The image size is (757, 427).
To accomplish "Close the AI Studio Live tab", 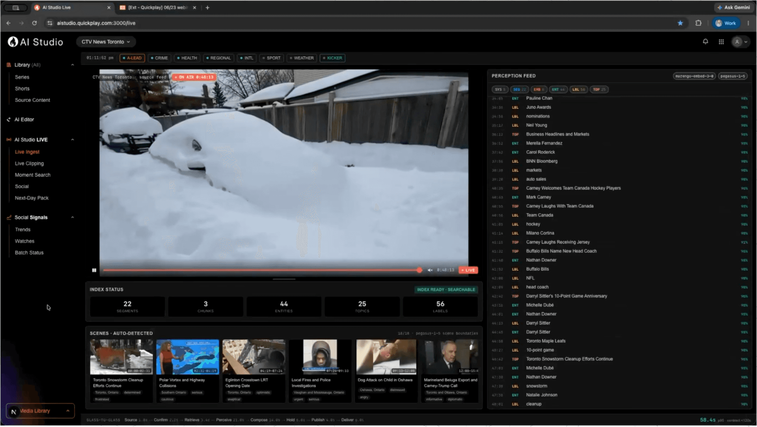I will point(109,7).
